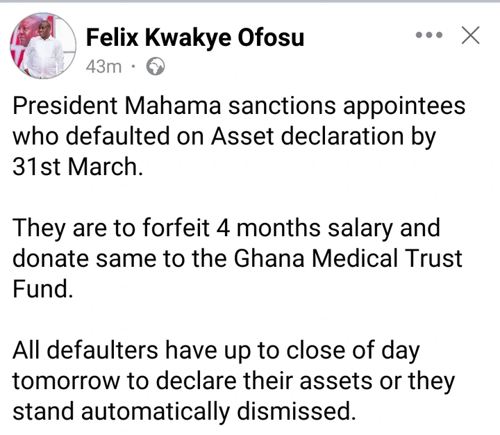Open the post via the 43m timestamp
Screen dimensions: 500x435
point(103,67)
